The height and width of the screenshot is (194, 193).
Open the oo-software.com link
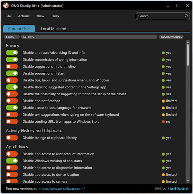[x=61, y=189]
